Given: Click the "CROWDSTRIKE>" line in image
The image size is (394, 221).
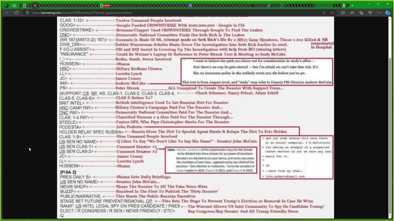Looking at the screenshot, I should 77,30.
